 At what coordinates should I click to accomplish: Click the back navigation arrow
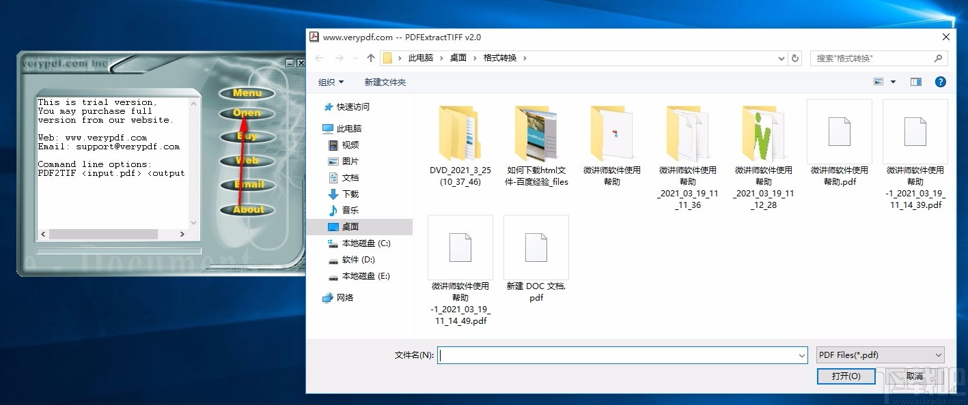pyautogui.click(x=318, y=58)
